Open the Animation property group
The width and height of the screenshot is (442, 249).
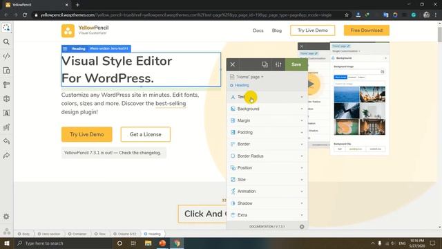tap(267, 191)
